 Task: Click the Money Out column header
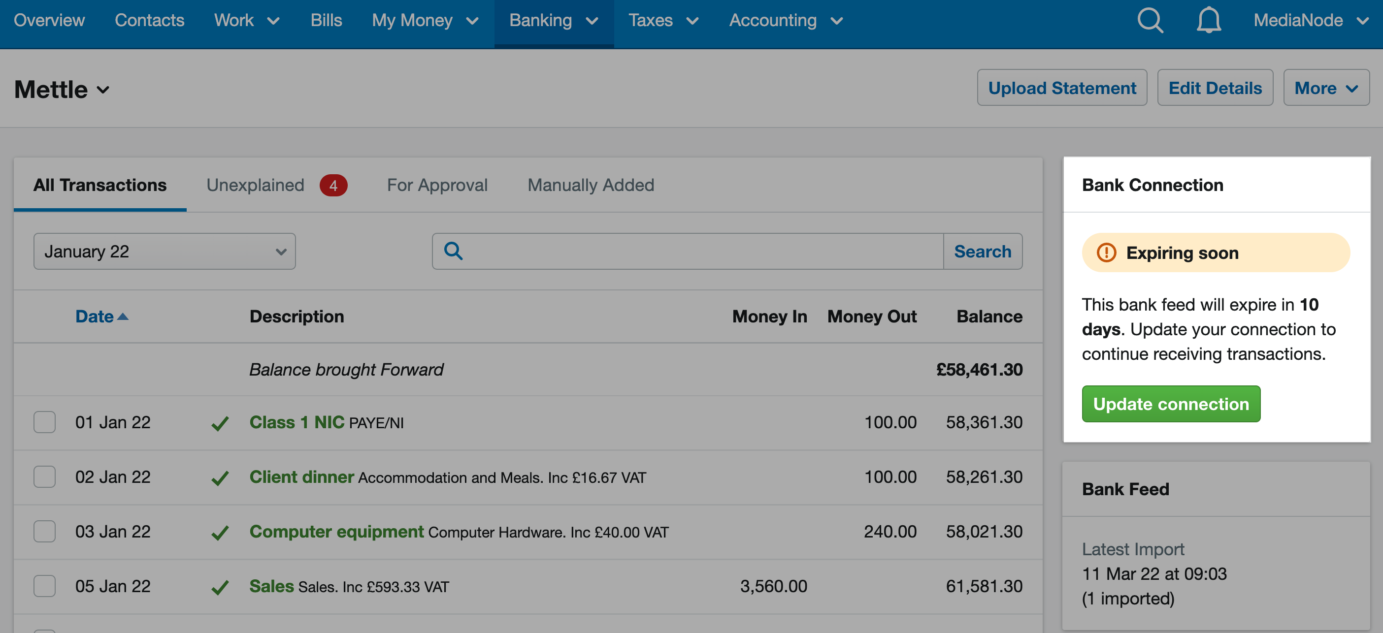pyautogui.click(x=872, y=316)
